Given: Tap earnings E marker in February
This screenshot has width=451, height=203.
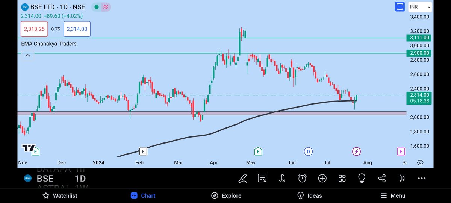Looking at the screenshot, I should (142, 151).
